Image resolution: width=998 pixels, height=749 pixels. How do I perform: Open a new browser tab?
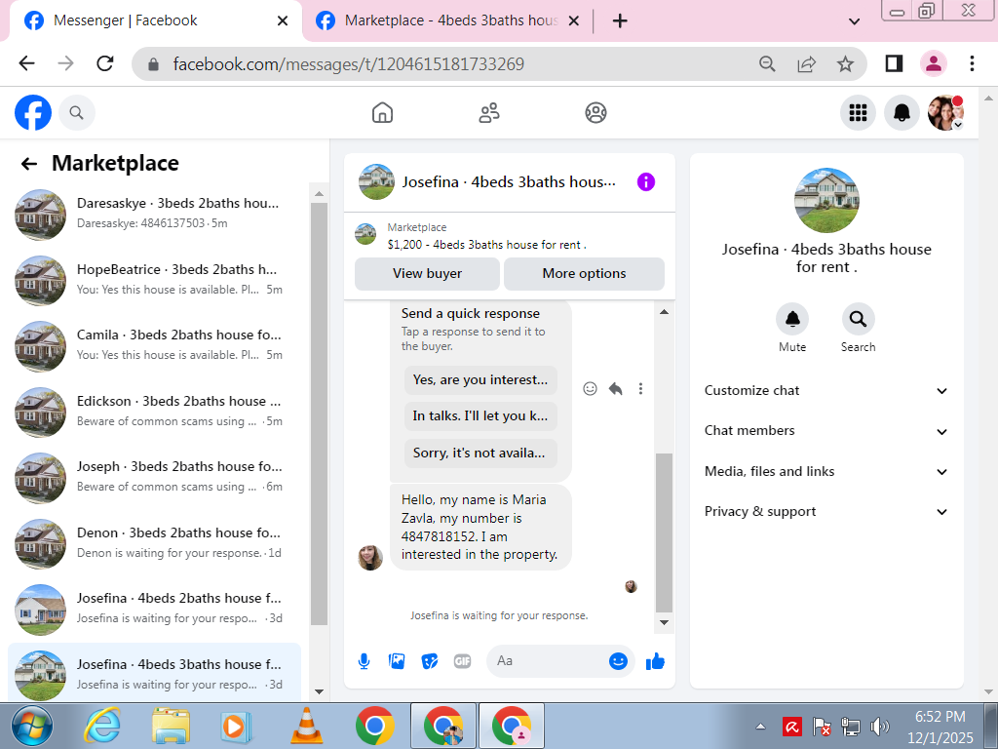pyautogui.click(x=619, y=21)
